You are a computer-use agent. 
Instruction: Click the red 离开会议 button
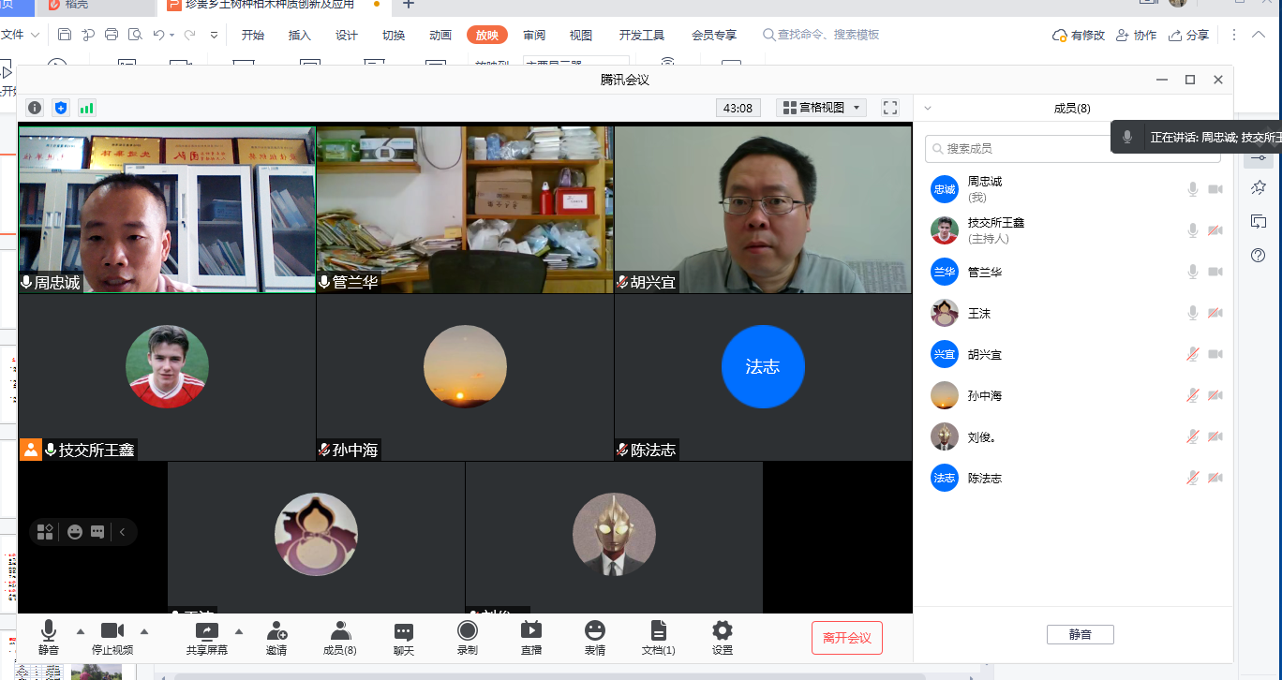[x=847, y=638]
